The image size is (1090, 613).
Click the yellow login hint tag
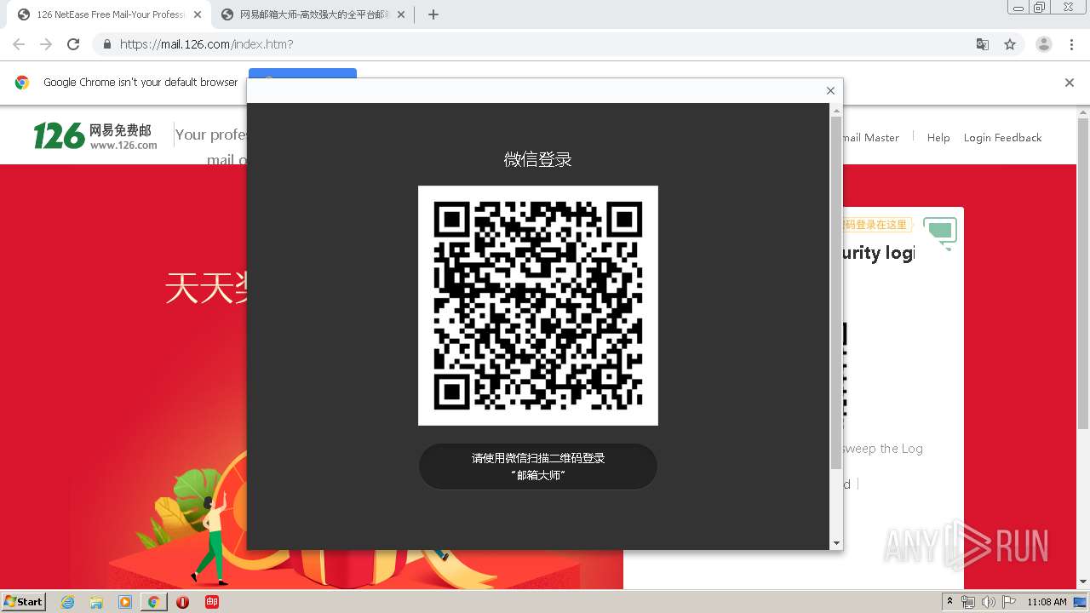coord(876,225)
